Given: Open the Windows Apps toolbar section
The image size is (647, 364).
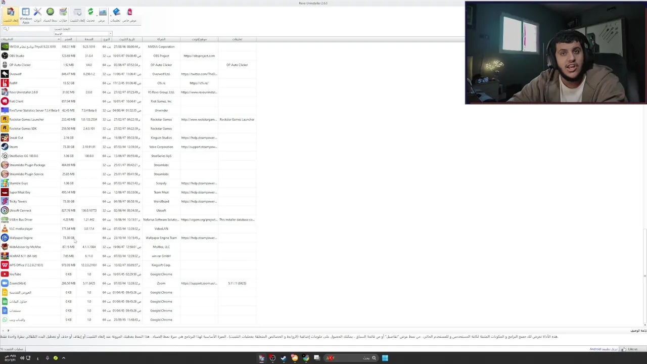Looking at the screenshot, I should click(26, 15).
